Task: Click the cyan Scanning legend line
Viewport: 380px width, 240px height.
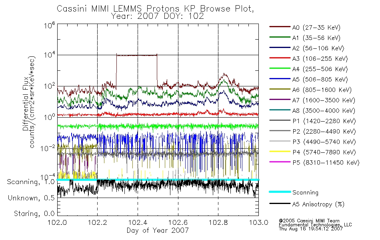Action: [x=280, y=192]
